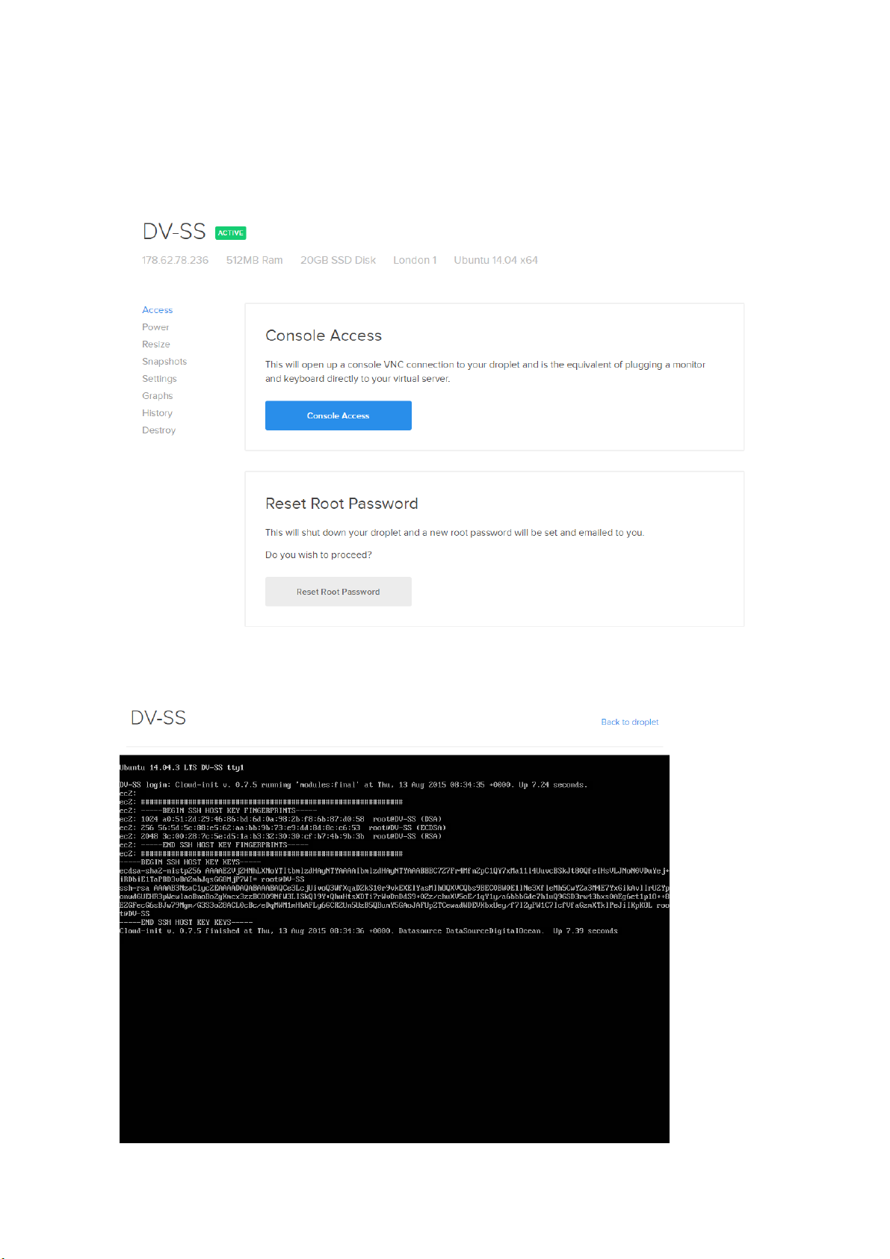Click the green ACTIVE status badge
Viewport: 890px width, 1259px height.
(x=231, y=233)
